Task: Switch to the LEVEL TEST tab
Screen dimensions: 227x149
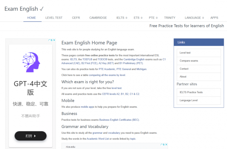Action: [x=54, y=18]
